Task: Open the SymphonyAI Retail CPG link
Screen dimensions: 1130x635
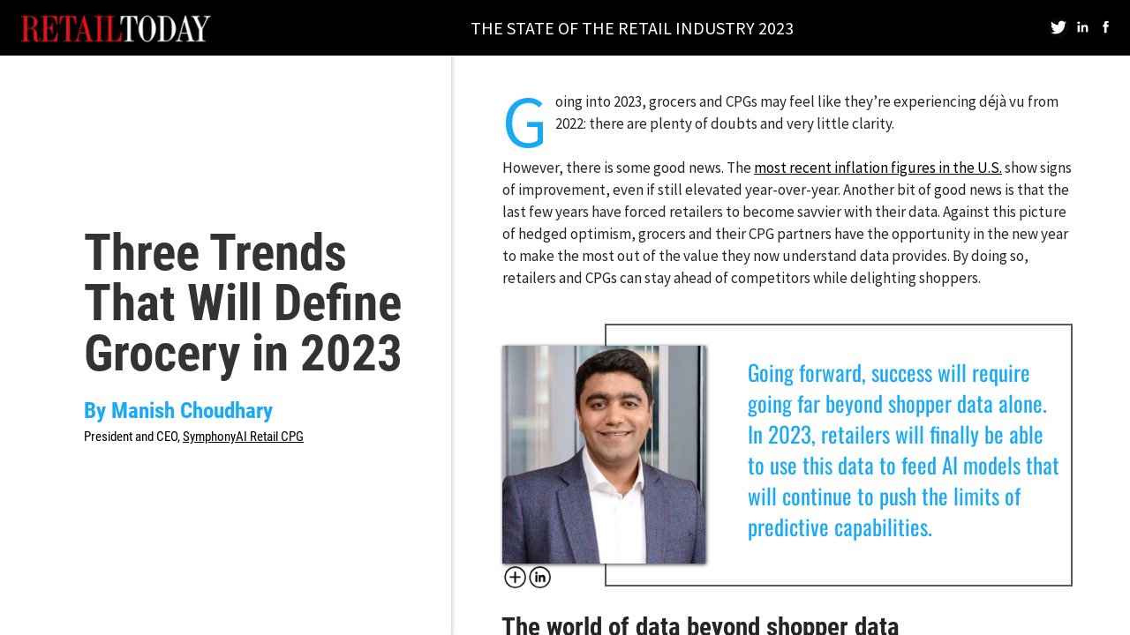Action: (x=243, y=436)
